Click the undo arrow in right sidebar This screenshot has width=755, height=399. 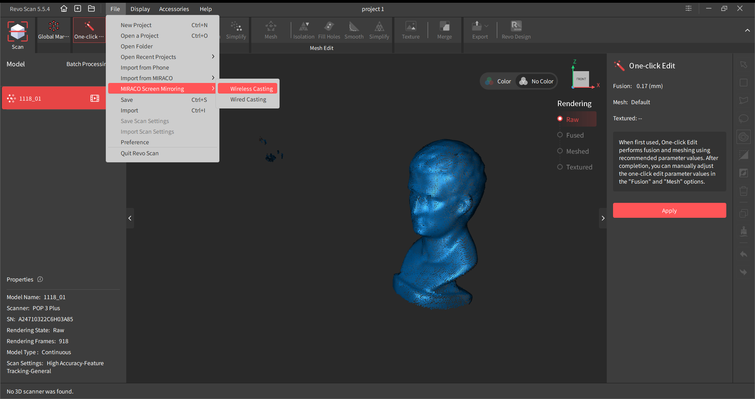pyautogui.click(x=743, y=254)
